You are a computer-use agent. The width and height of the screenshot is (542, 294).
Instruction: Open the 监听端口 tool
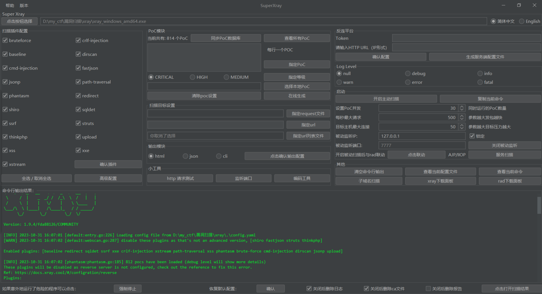[243, 178]
